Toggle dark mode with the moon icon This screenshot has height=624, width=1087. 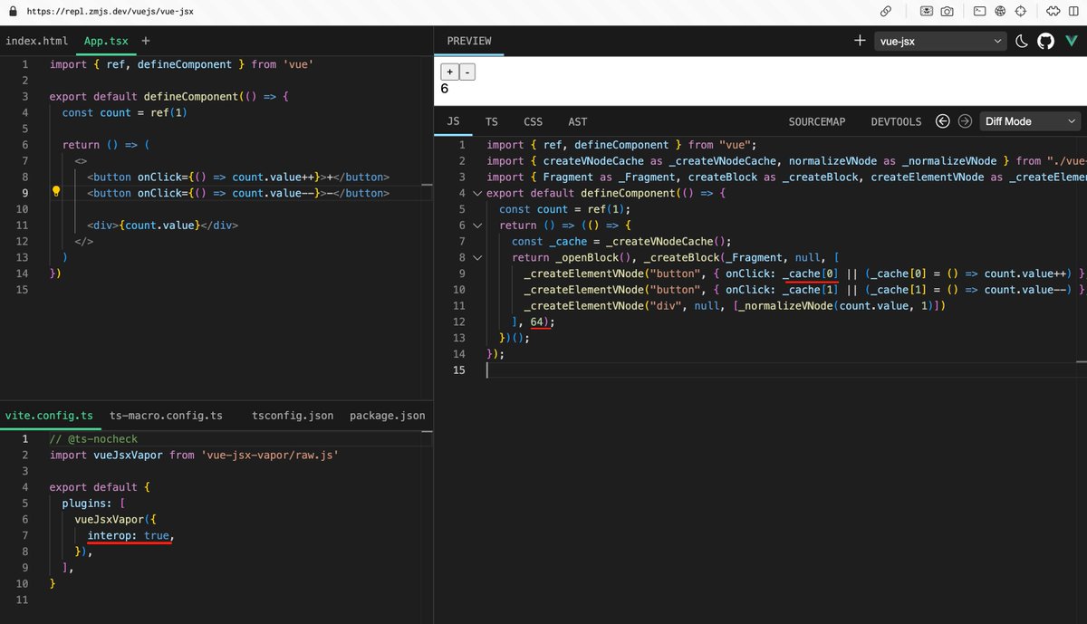(1022, 41)
